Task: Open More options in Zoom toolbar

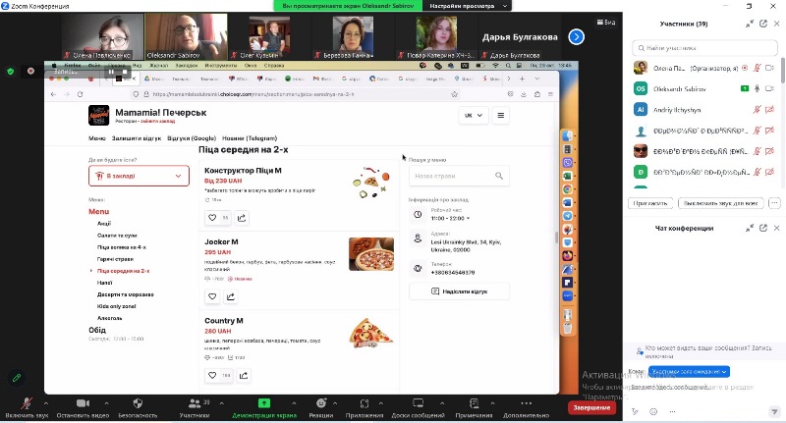Action: click(x=526, y=403)
